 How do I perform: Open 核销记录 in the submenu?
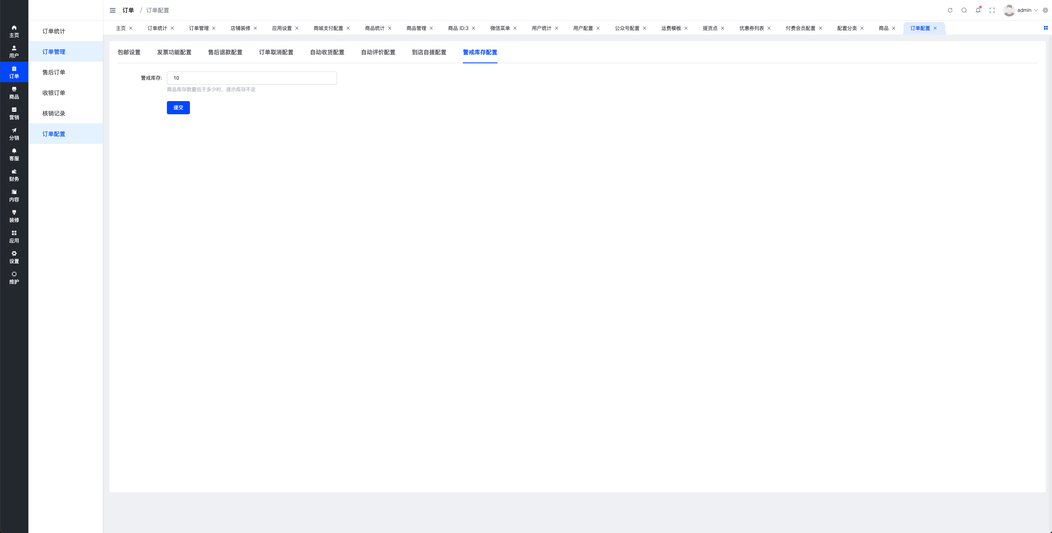pos(66,113)
